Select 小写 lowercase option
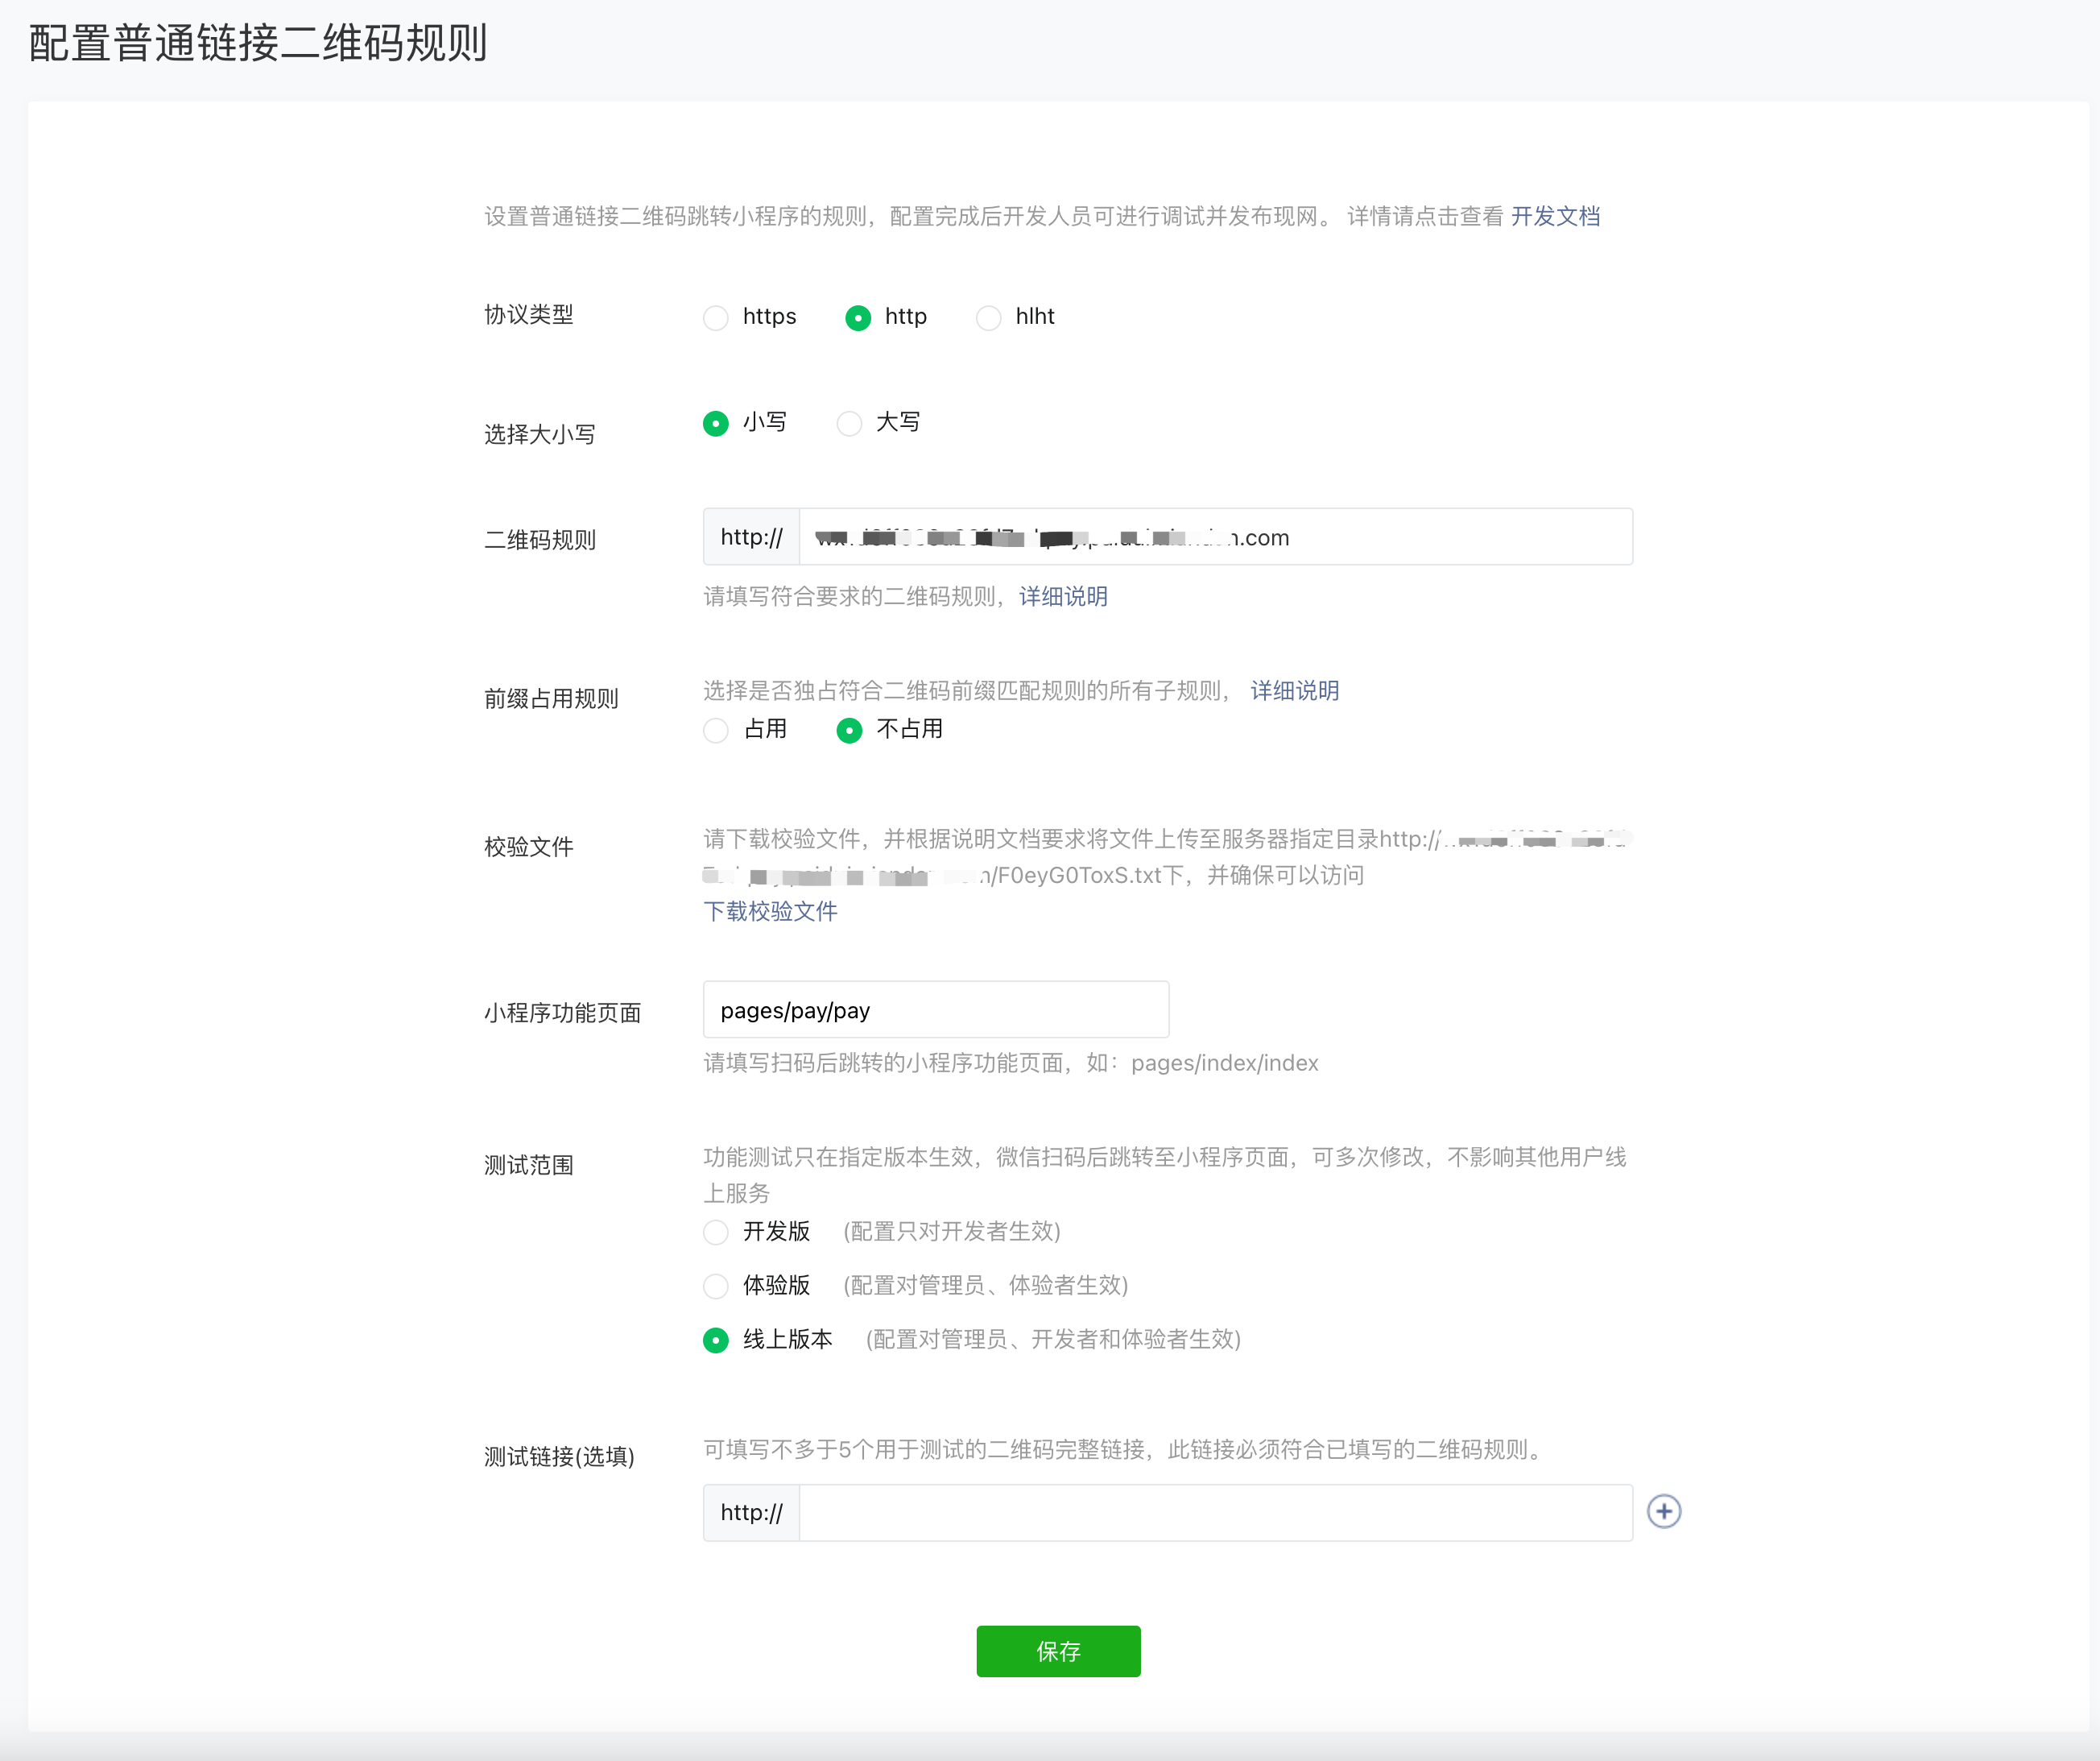Screen dimensions: 2100x1761 [716, 423]
